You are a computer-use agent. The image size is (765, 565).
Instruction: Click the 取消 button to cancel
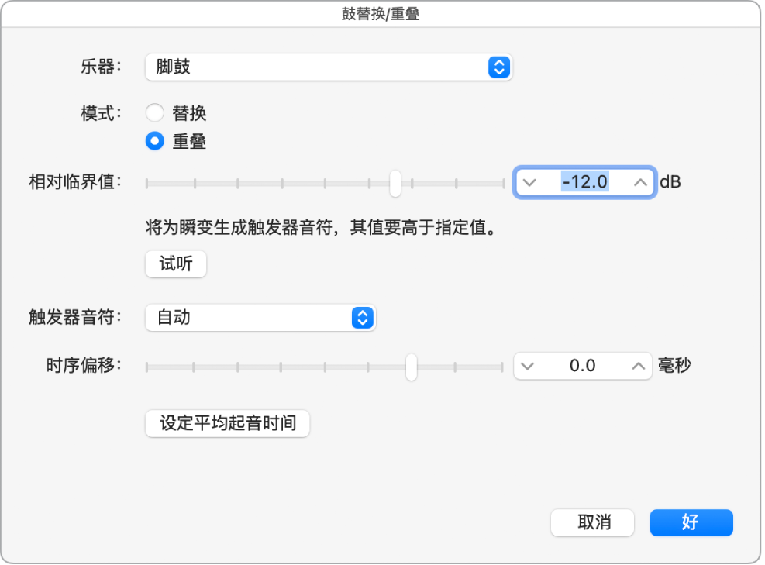[x=592, y=522]
